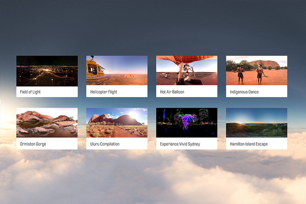Click the 'Uluru Compilation' title text
The height and width of the screenshot is (204, 306).
pos(105,144)
